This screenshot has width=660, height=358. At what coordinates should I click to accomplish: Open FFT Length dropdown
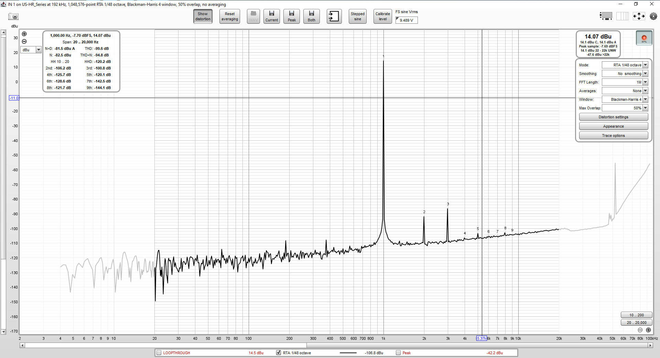click(625, 82)
